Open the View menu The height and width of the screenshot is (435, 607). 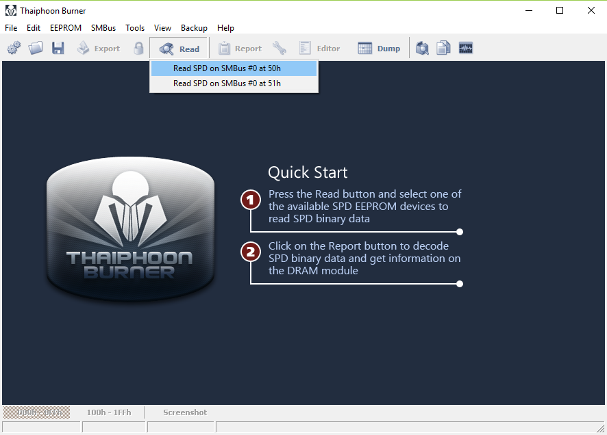[x=162, y=28]
